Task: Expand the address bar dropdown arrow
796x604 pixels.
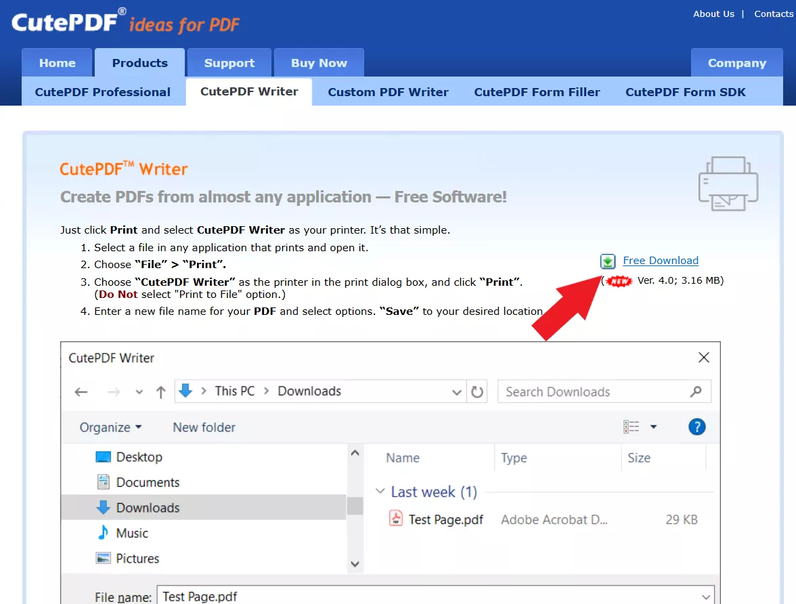Action: point(456,391)
